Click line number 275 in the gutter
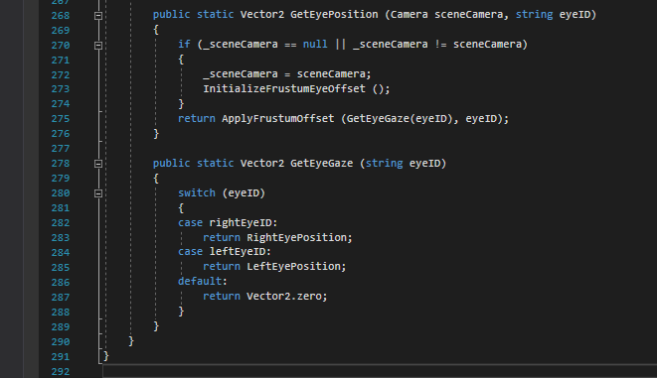Screen dimensions: 657x378 (x=61, y=119)
